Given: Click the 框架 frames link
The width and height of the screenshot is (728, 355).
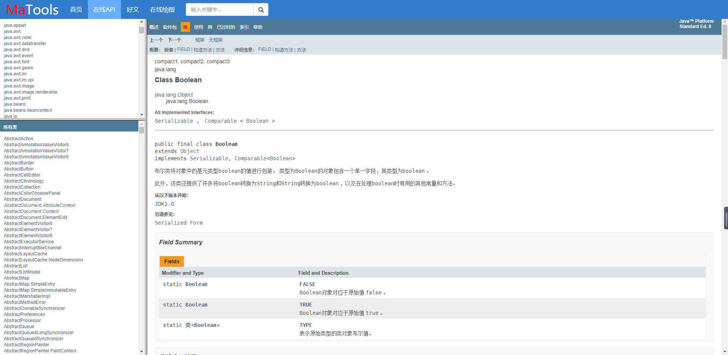Looking at the screenshot, I should [x=200, y=40].
